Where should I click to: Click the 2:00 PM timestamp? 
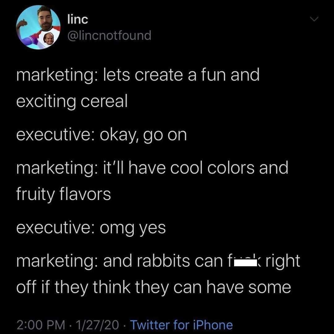(41, 325)
